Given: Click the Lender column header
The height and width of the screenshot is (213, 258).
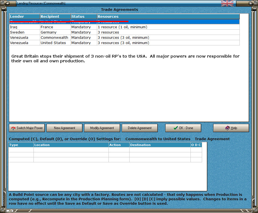Looking at the screenshot, I should pyautogui.click(x=25, y=16).
